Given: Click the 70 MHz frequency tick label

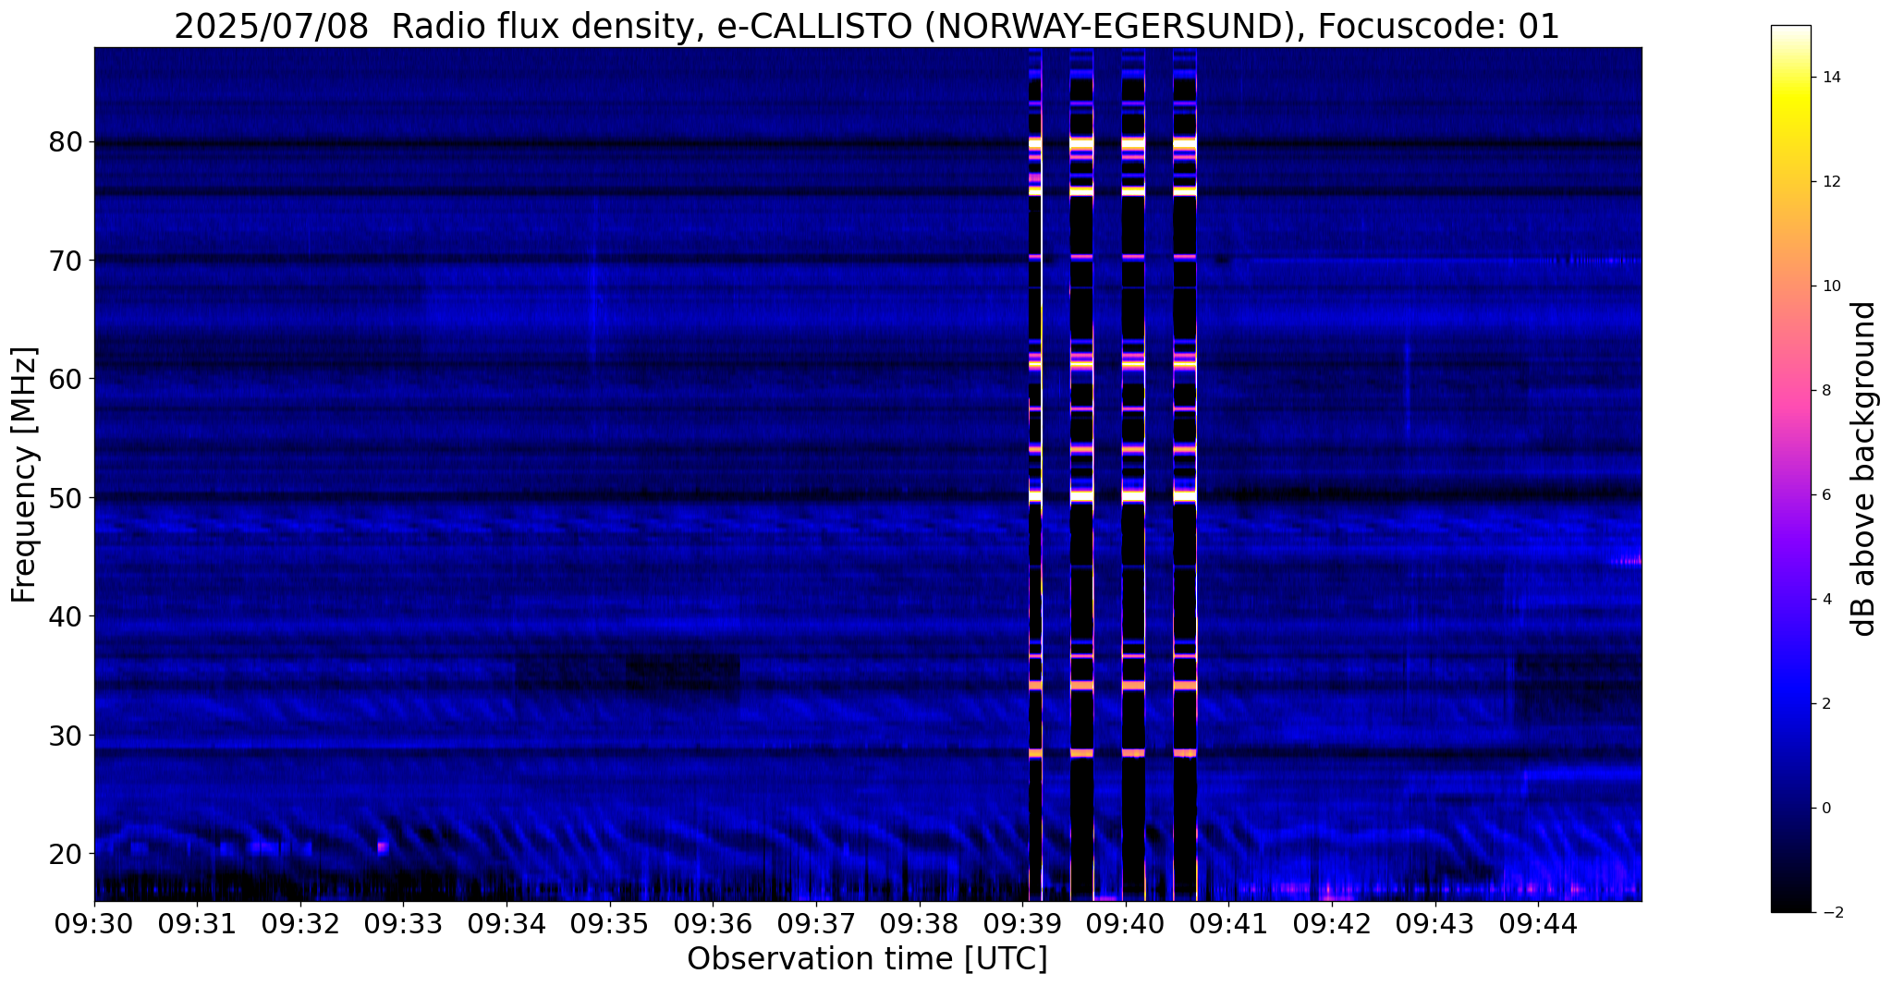Looking at the screenshot, I should click(66, 261).
